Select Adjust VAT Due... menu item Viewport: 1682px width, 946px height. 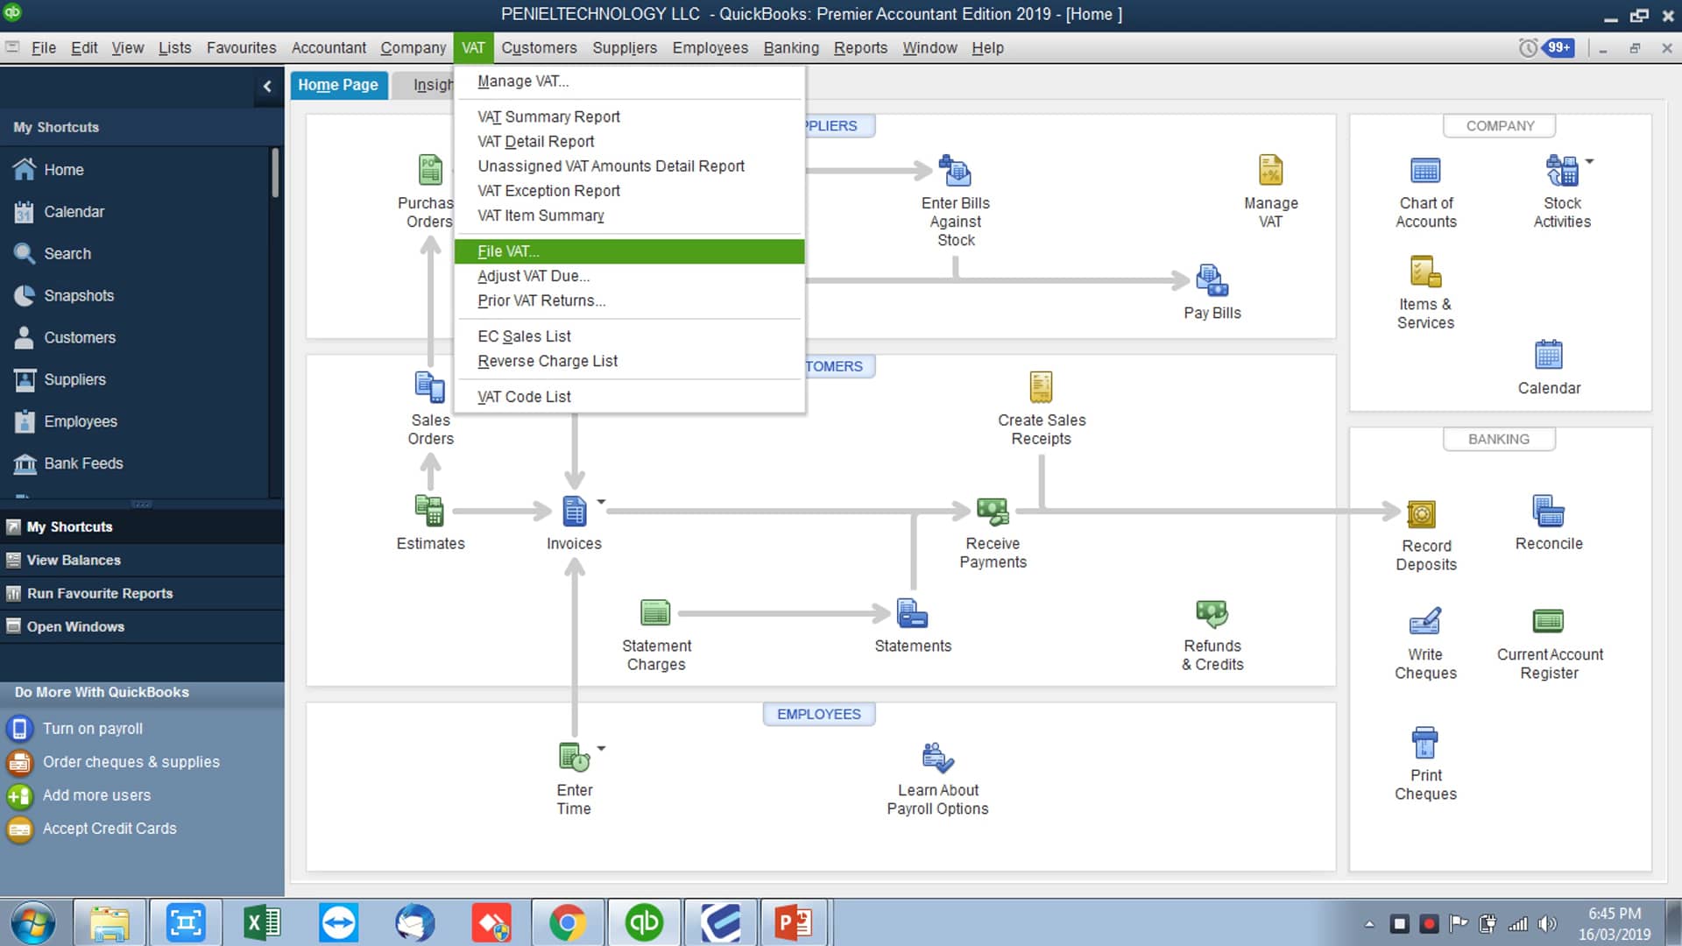(629, 276)
